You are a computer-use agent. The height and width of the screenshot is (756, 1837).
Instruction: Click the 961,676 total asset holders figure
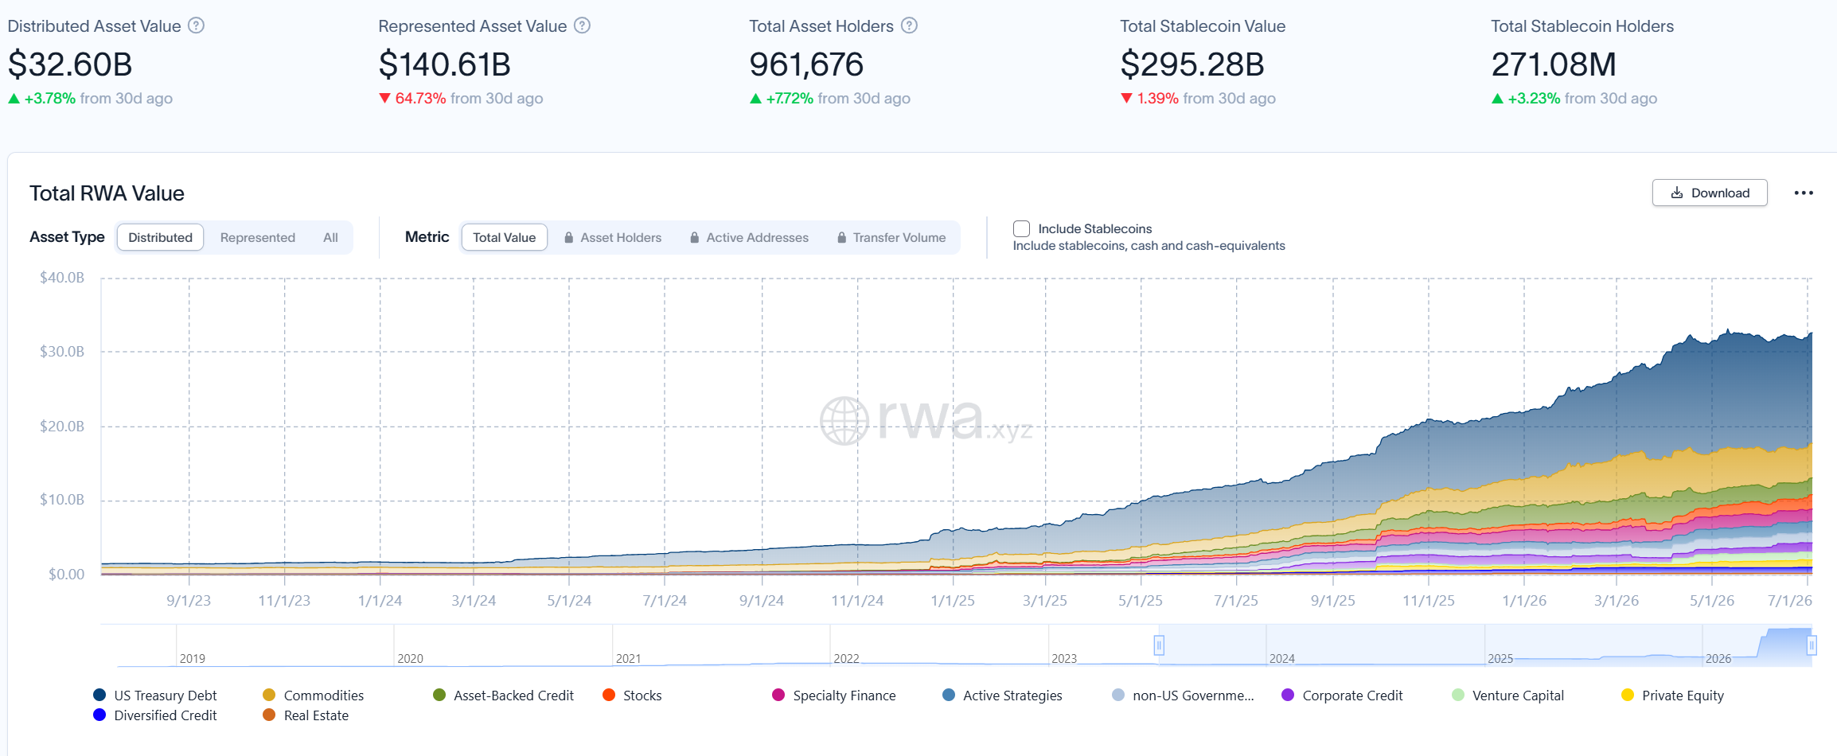[806, 64]
